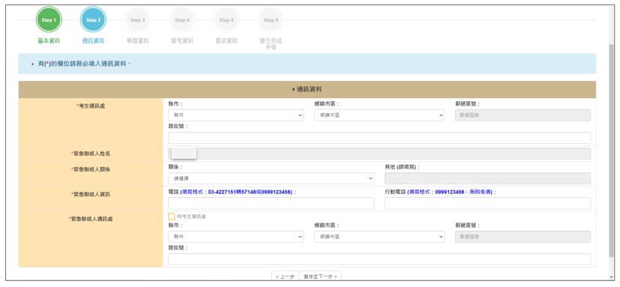Tick the 同考生通訊處 checkbox
The width and height of the screenshot is (620, 287).
pyautogui.click(x=171, y=217)
